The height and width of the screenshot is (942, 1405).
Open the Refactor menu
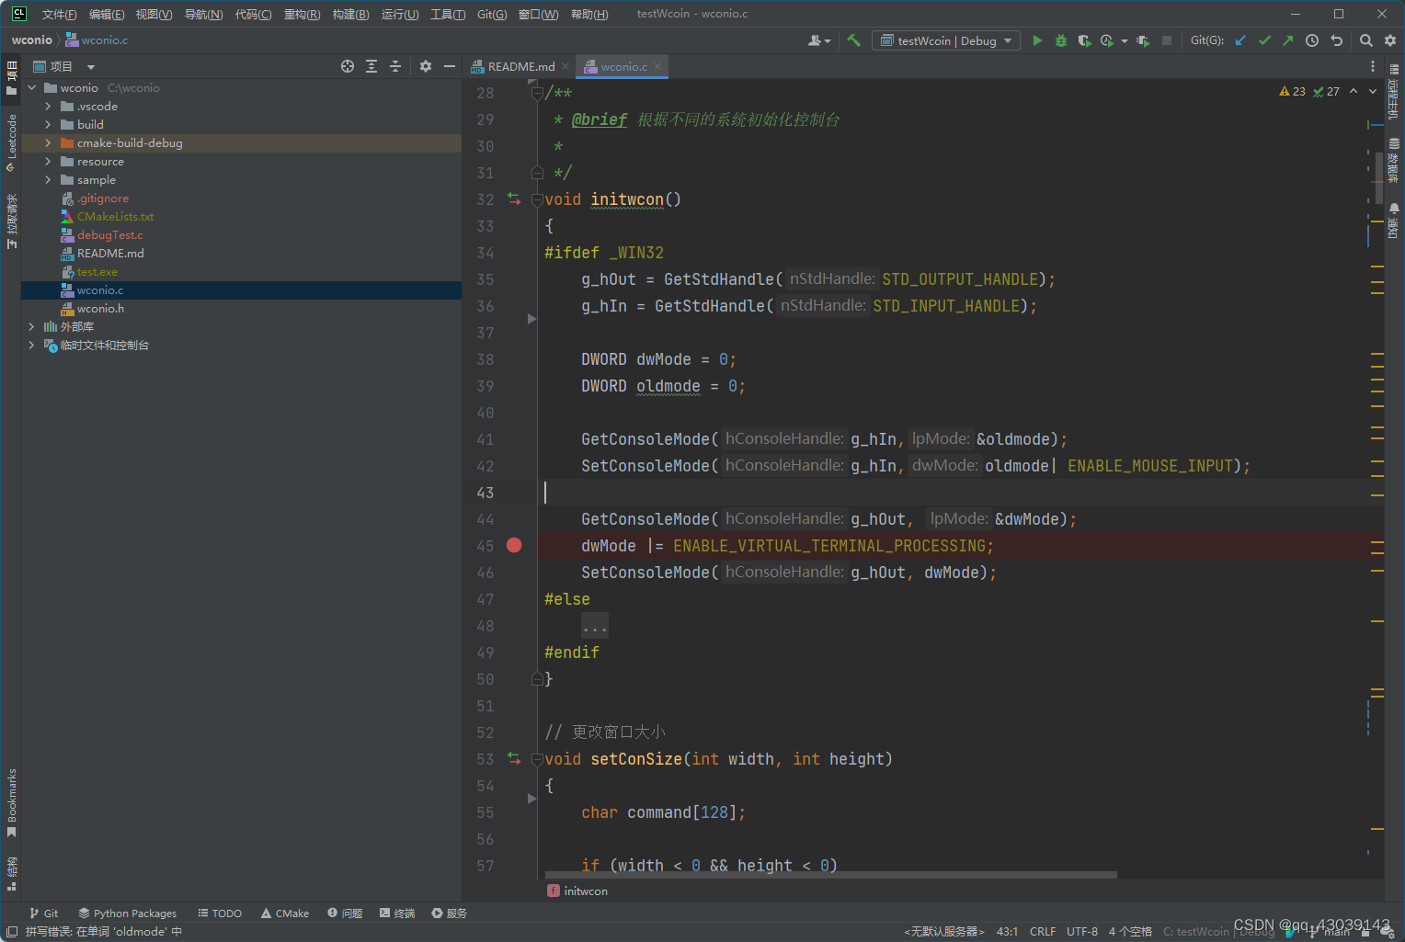(302, 14)
